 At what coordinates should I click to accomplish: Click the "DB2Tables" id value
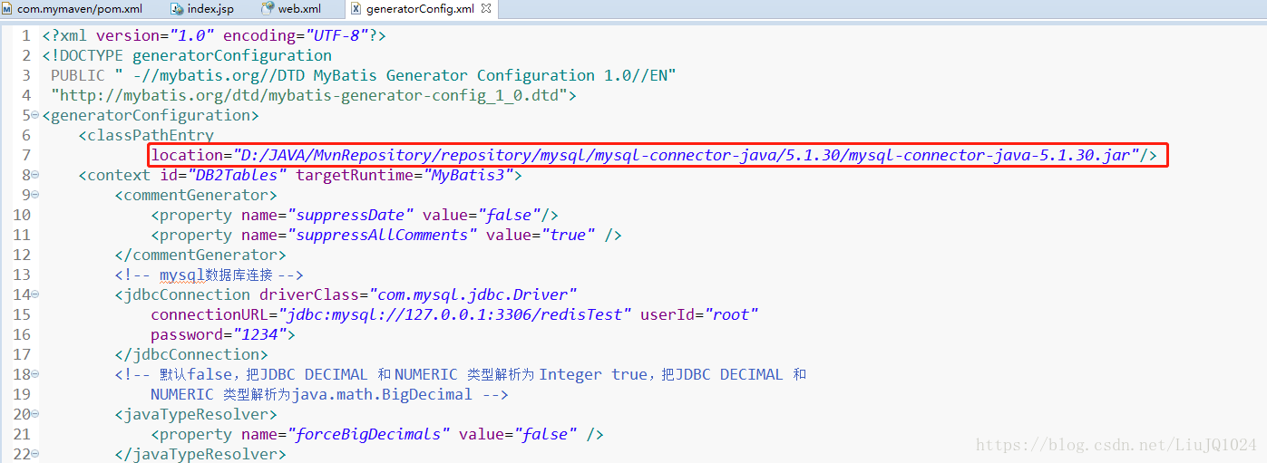(x=237, y=175)
